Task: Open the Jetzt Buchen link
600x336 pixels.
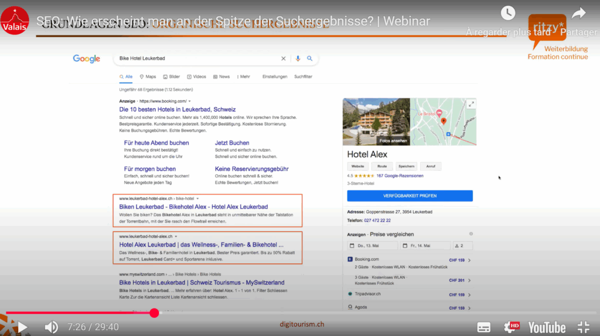Action: [232, 143]
